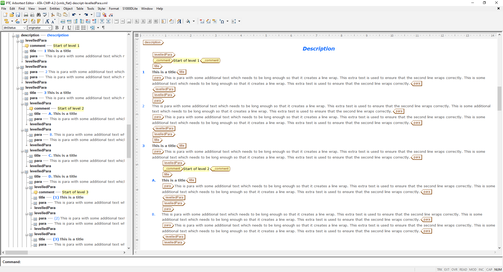This screenshot has height=272, width=503.
Task: Click inside the Command input field
Action: (79, 262)
